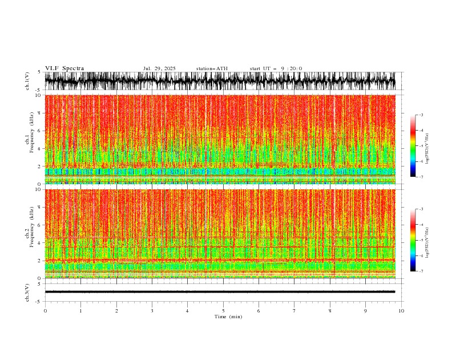Click the "ch.1(V)" waveform axis label

(27, 81)
